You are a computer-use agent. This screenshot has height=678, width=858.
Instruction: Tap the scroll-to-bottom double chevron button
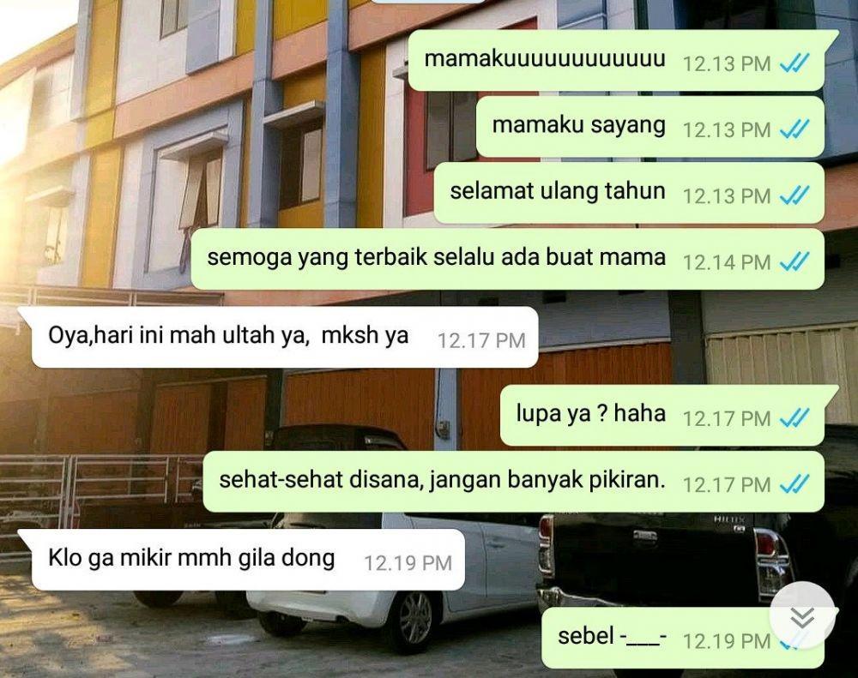pyautogui.click(x=802, y=615)
